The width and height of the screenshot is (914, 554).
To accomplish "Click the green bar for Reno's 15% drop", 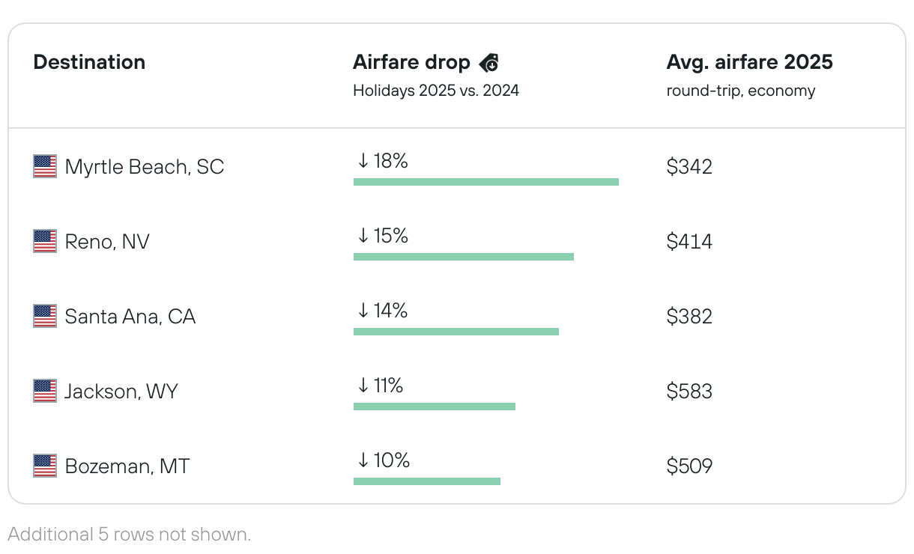I will (463, 257).
